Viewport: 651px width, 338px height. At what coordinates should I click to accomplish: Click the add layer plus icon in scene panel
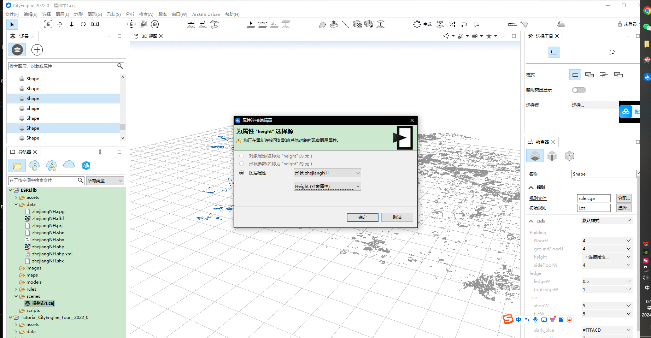coord(37,50)
